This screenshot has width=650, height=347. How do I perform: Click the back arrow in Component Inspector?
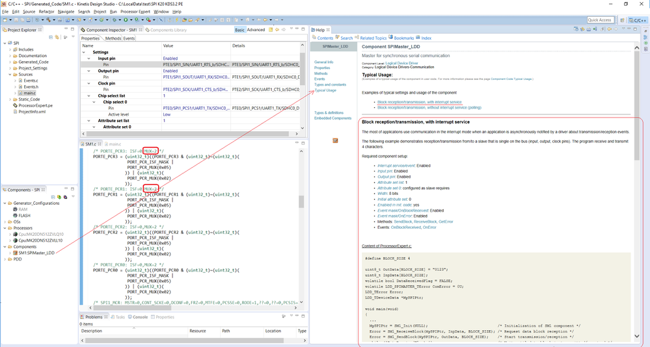[x=277, y=30]
